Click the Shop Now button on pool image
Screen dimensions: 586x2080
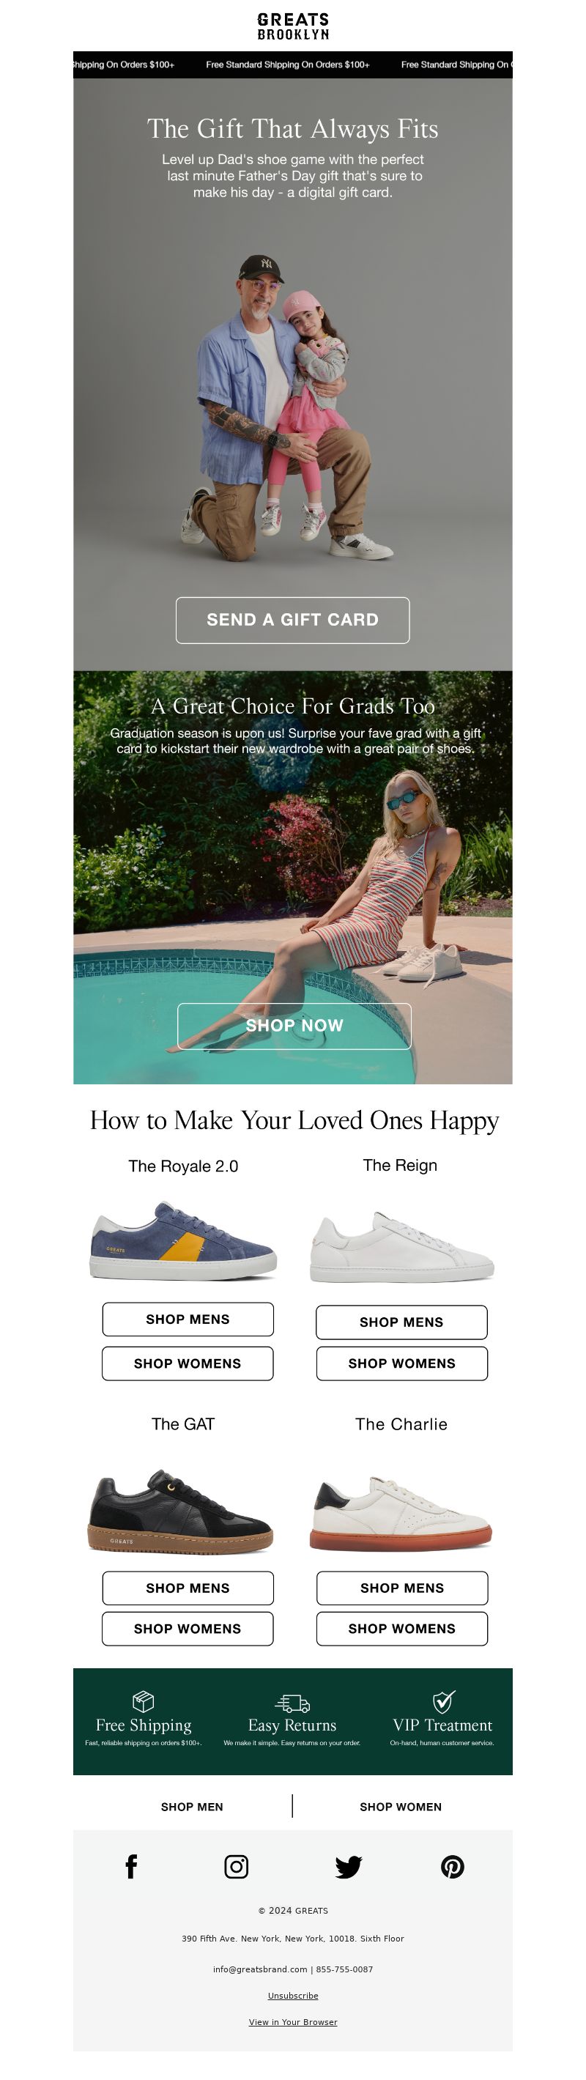(294, 1025)
